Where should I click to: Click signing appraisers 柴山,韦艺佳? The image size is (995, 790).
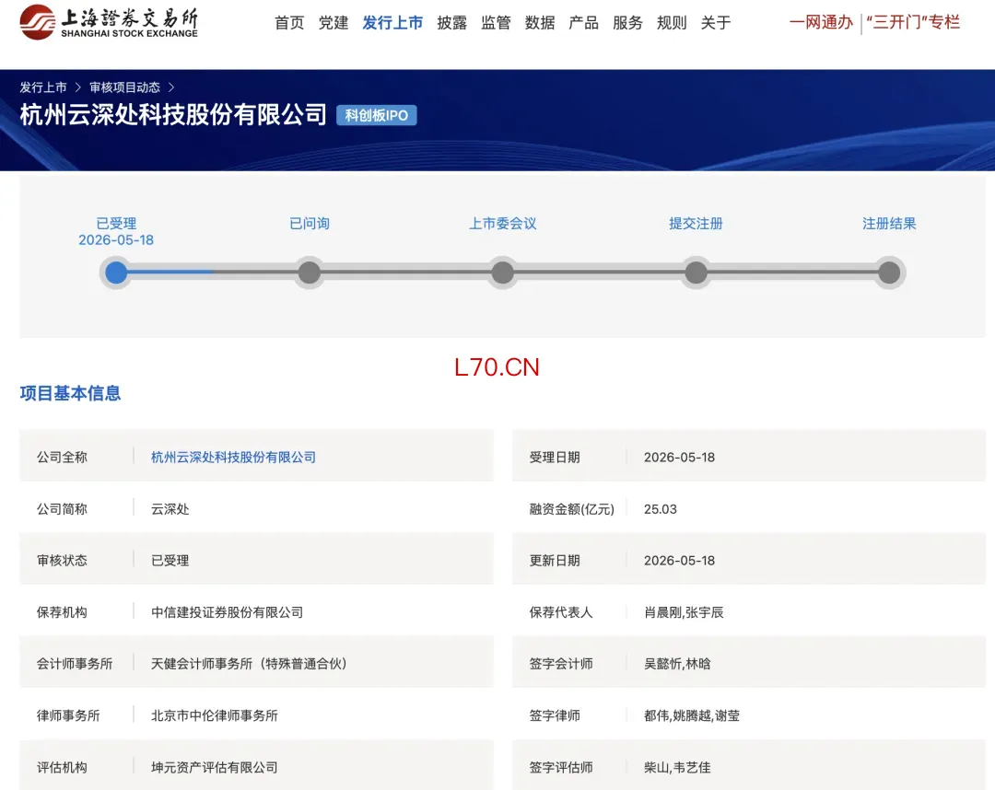pyautogui.click(x=677, y=767)
